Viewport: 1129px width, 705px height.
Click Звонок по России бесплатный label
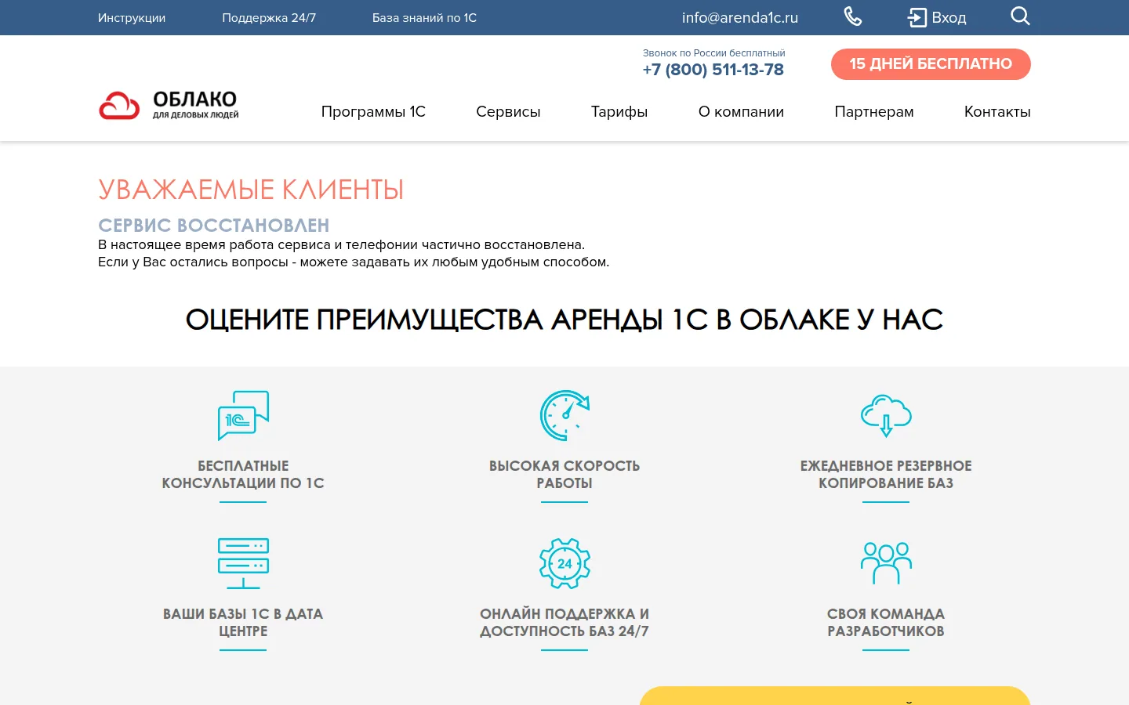tap(714, 53)
